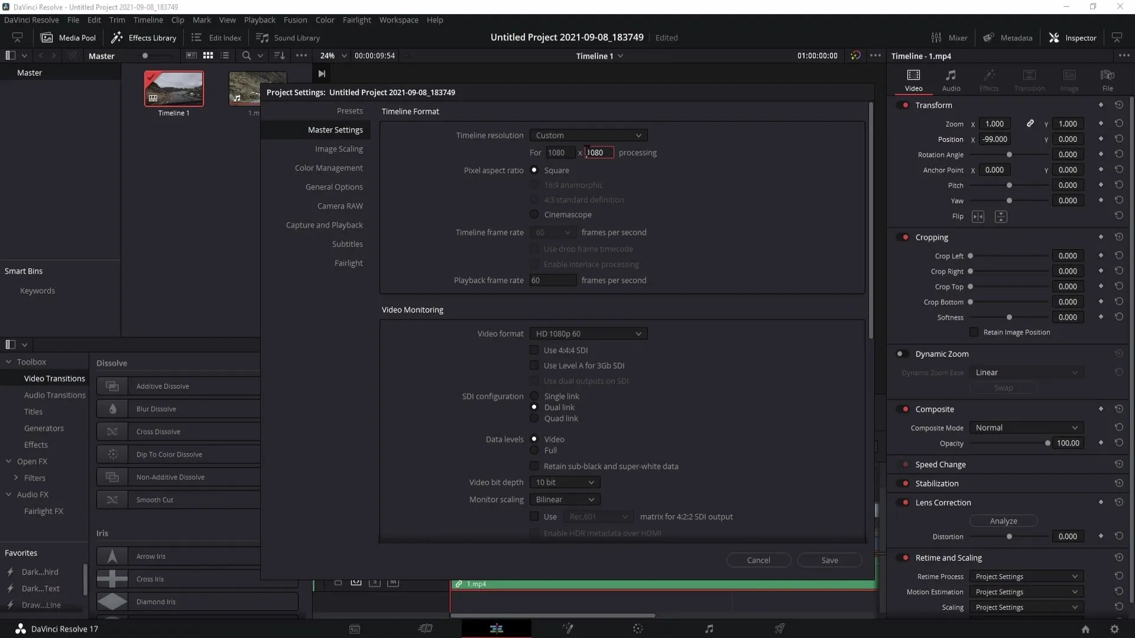Open project settings gear icon
The height and width of the screenshot is (638, 1135).
(x=1114, y=629)
